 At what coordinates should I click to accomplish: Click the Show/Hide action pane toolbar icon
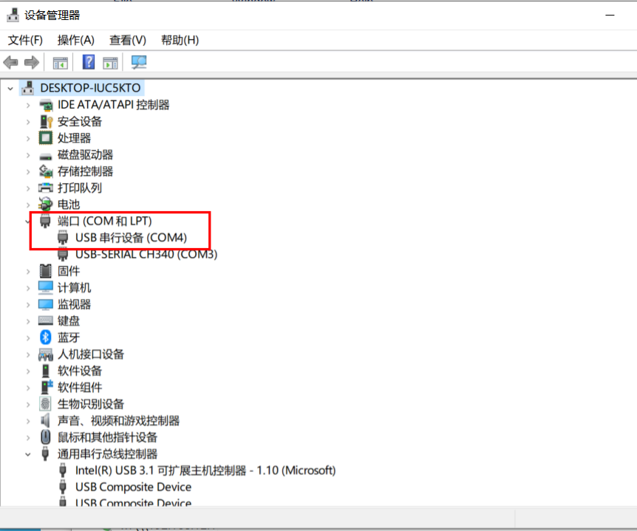[x=111, y=62]
